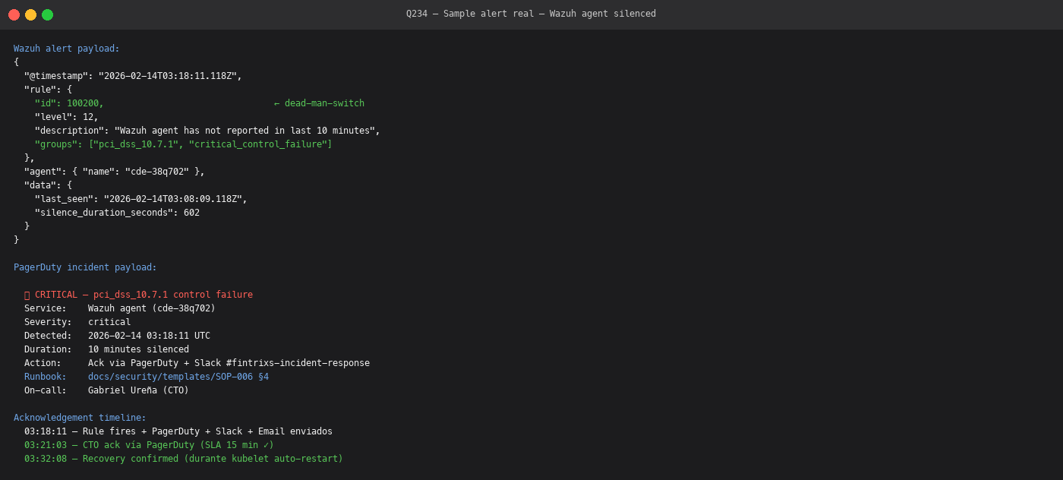The image size is (1063, 480).
Task: Click the green maximize window button
Action: click(47, 14)
